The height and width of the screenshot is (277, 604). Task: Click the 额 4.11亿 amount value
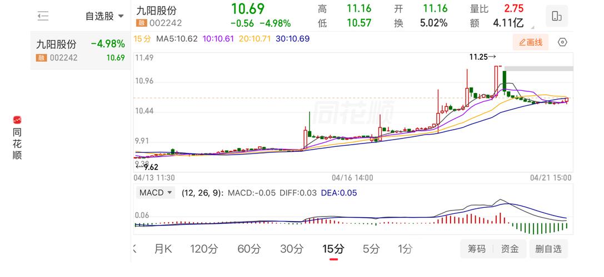[x=508, y=23]
